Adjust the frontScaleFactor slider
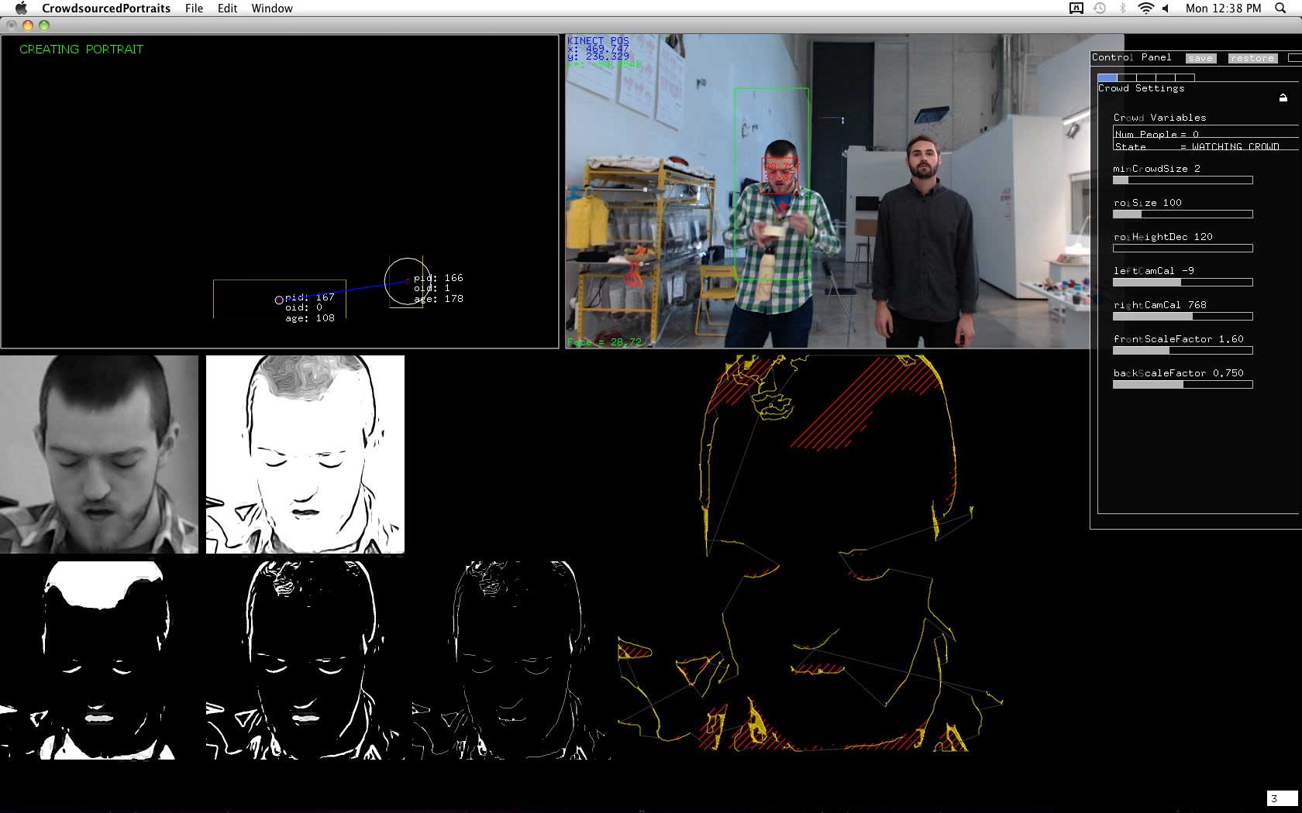Screen dimensions: 1302x813 click(1183, 351)
